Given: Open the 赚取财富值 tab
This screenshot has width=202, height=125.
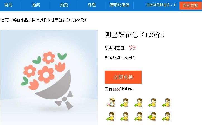Looking at the screenshot, I should pyautogui.click(x=120, y=5).
